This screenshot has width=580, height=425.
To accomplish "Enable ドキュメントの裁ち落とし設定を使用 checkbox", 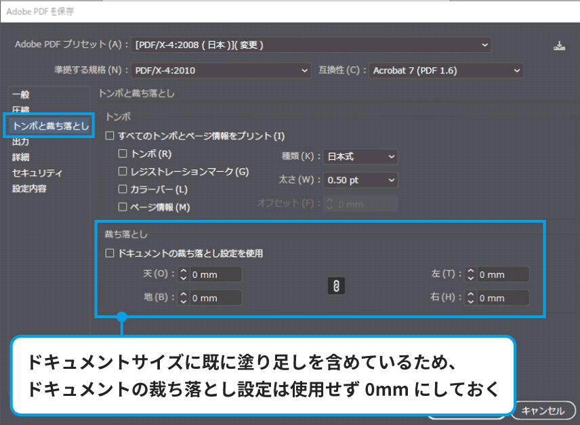I will point(110,254).
